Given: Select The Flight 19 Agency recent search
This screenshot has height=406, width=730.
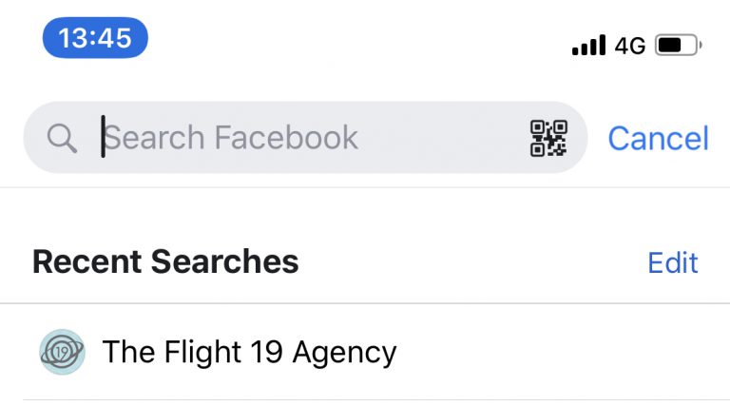Looking at the screenshot, I should point(365,352).
